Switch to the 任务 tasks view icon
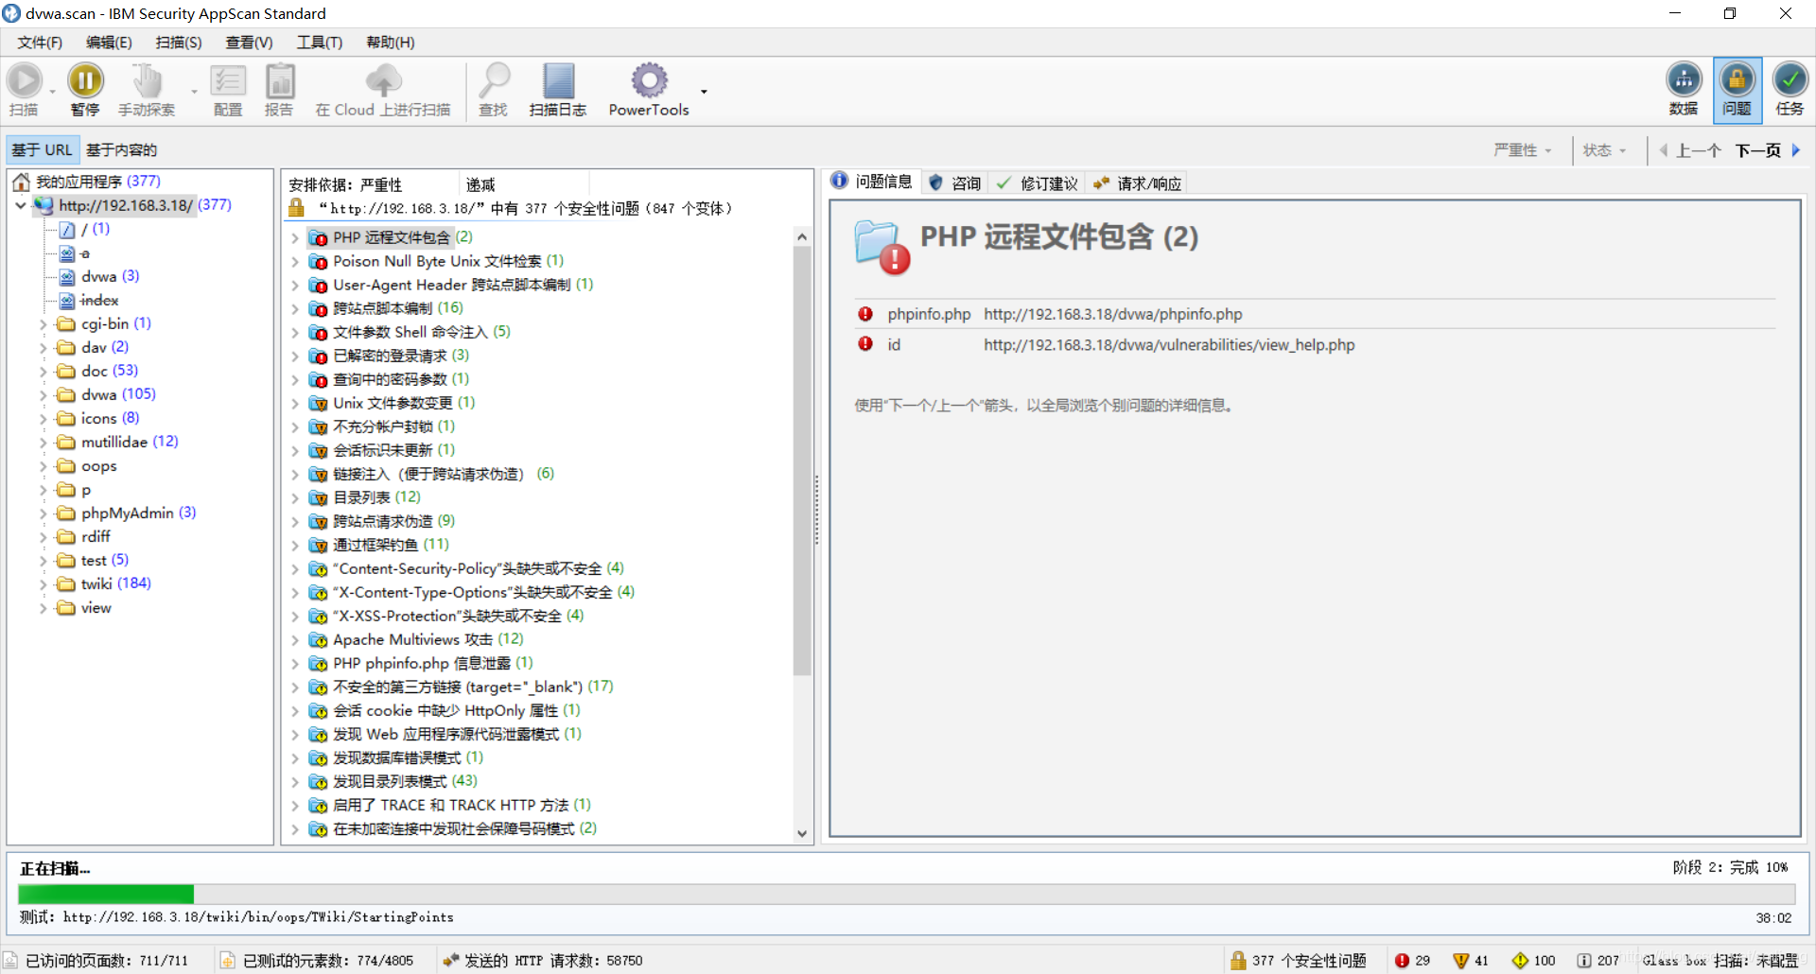 (1790, 80)
